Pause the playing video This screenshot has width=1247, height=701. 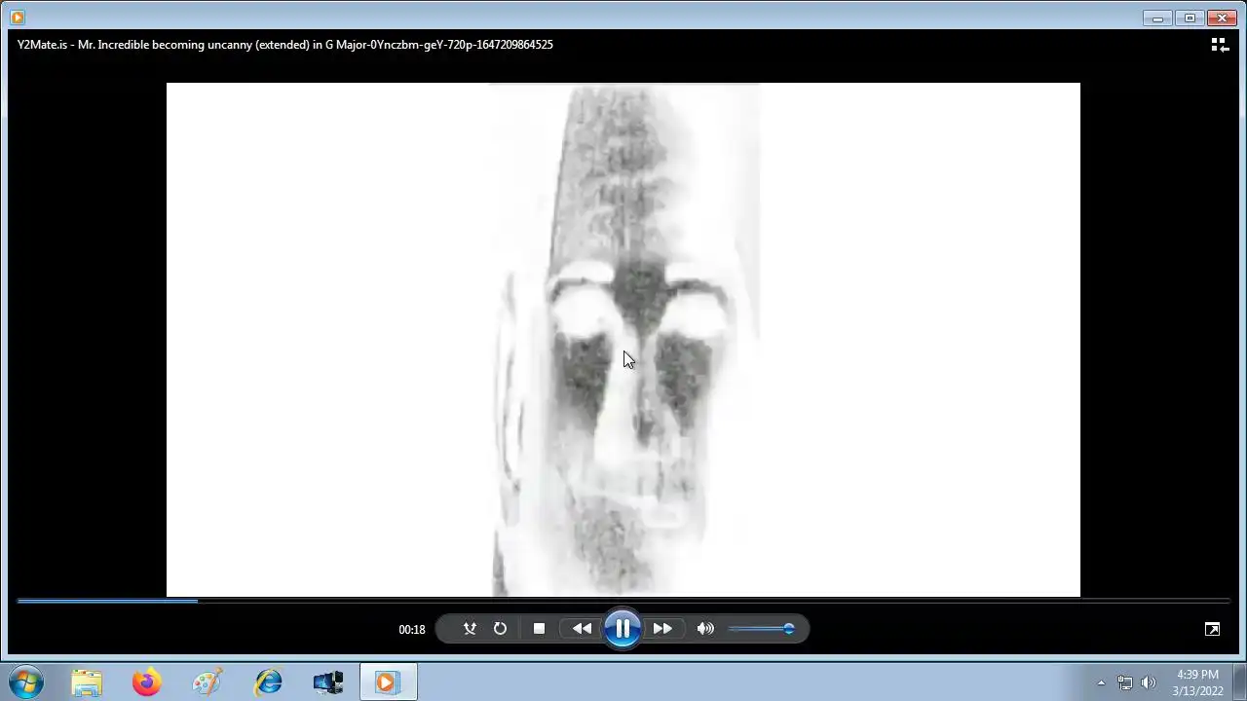[623, 629]
